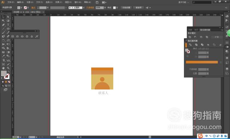Click fill color swatch in toolbox
230x139 pixels.
4,73
